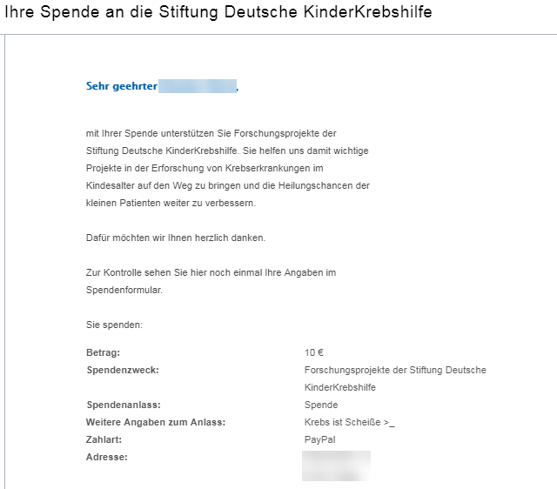Click the 'Spendenanlass:' label

(x=124, y=405)
